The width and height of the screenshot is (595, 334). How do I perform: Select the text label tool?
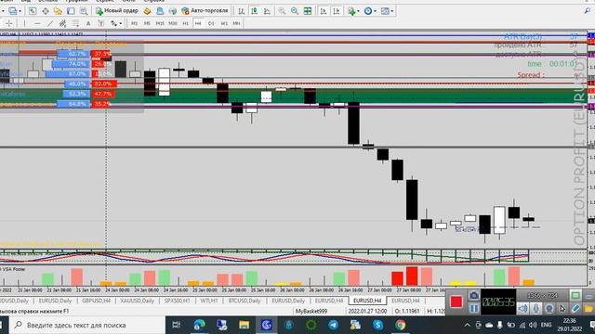101,23
